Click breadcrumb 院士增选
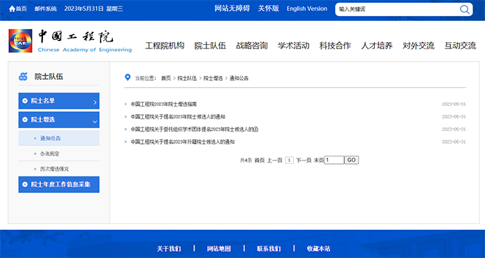 213,78
